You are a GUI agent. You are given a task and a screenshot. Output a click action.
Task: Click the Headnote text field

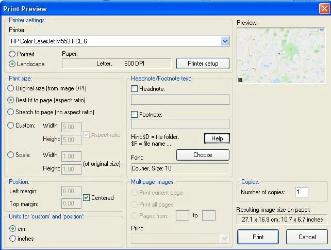point(180,100)
